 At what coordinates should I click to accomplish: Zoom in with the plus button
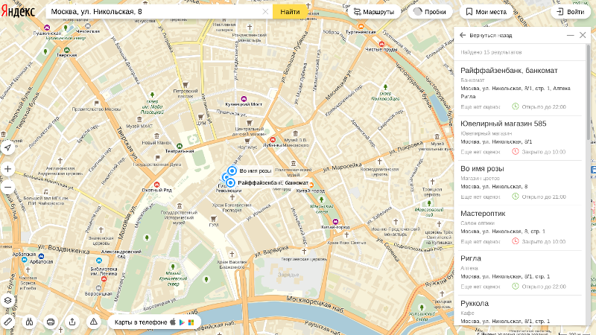(7, 169)
